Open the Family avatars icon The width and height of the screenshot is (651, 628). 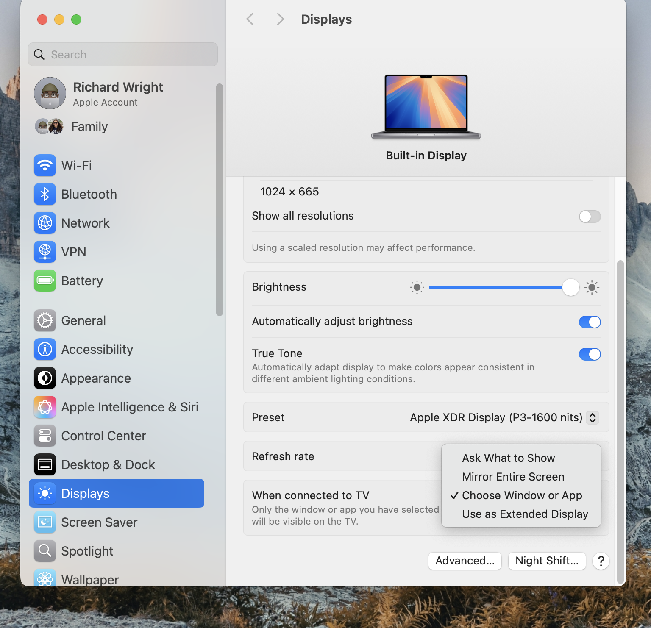(49, 126)
